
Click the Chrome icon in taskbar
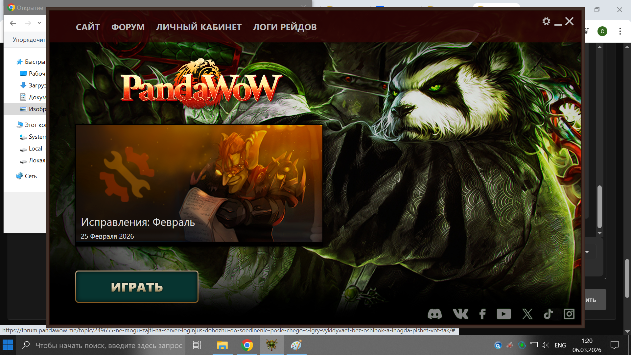(247, 345)
